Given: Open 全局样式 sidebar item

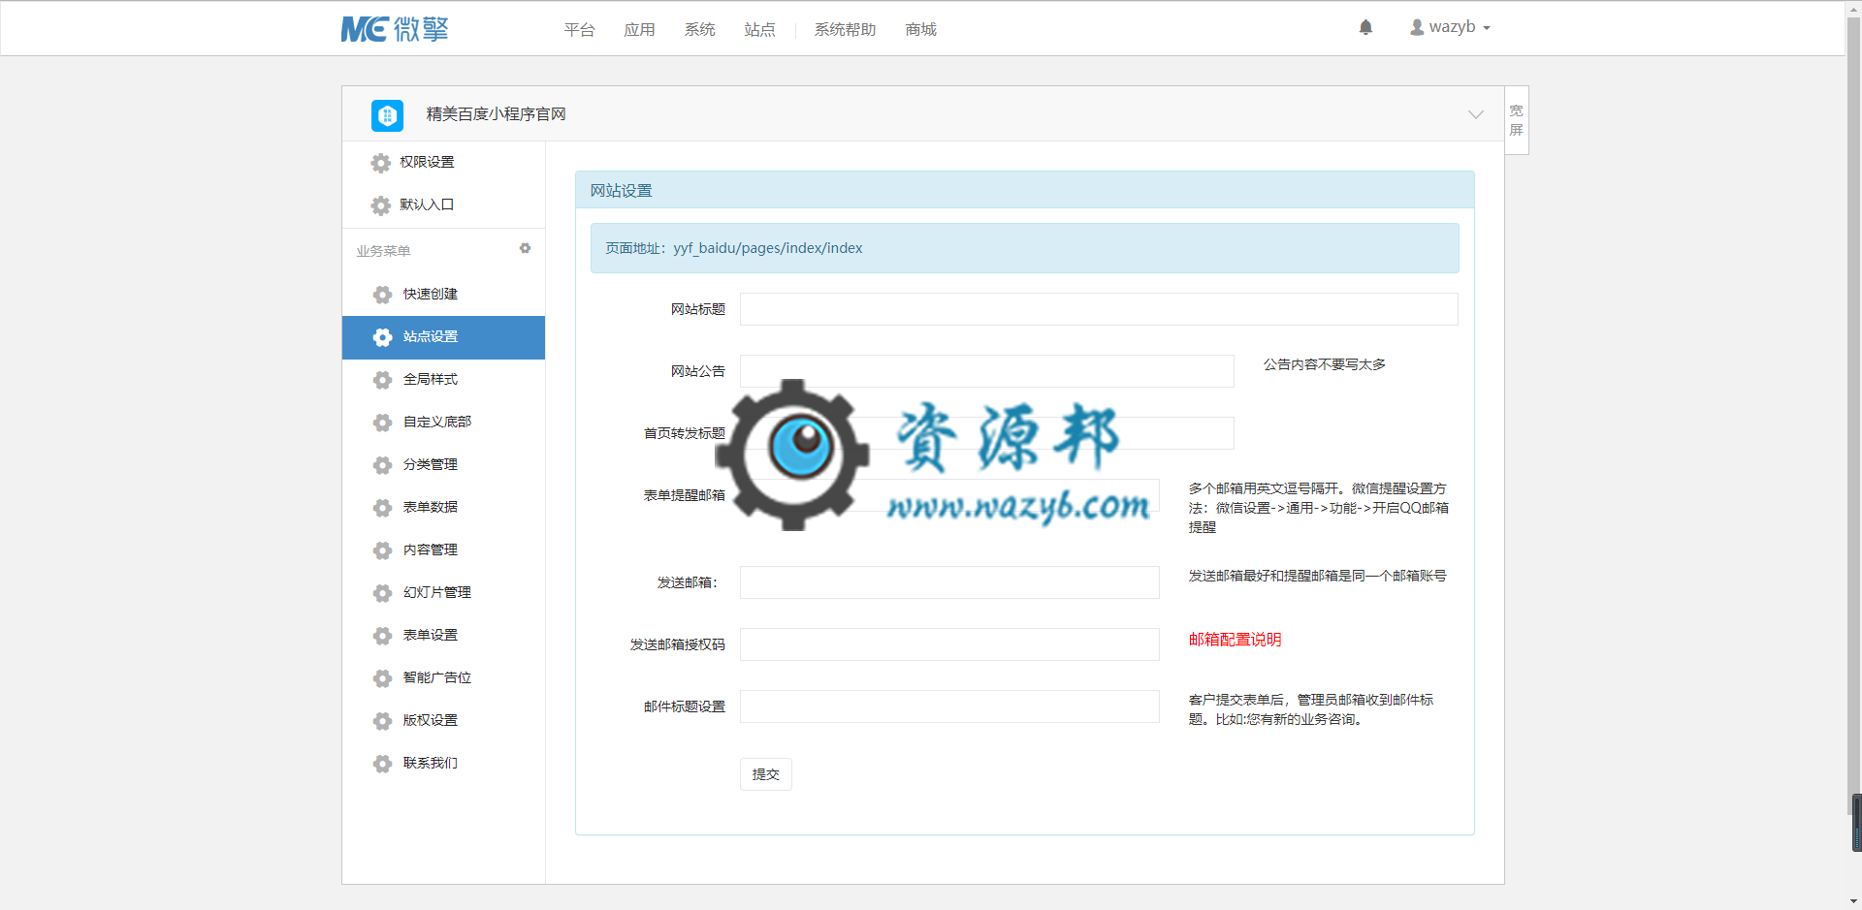Looking at the screenshot, I should pos(443,379).
